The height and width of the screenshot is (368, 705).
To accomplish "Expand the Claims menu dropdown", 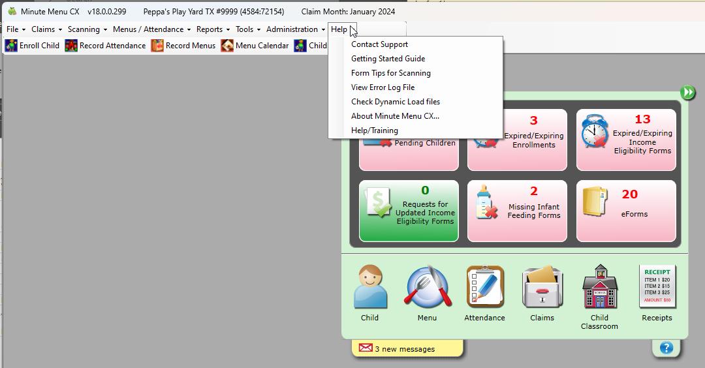I will [x=46, y=29].
